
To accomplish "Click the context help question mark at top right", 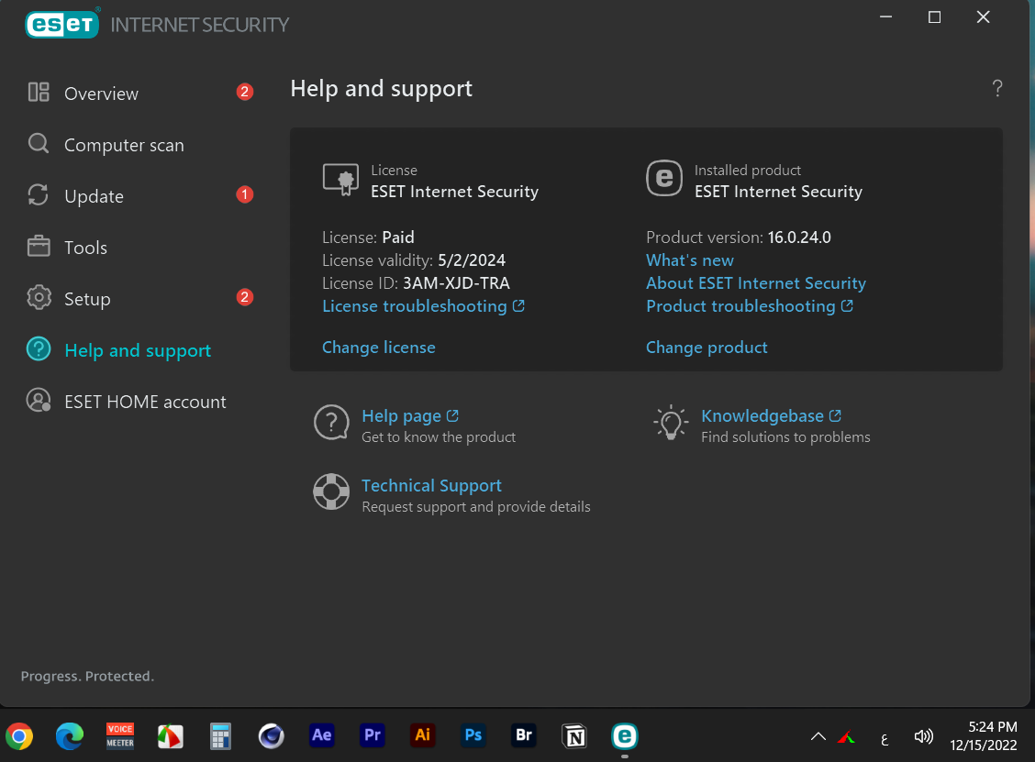I will click(x=996, y=88).
